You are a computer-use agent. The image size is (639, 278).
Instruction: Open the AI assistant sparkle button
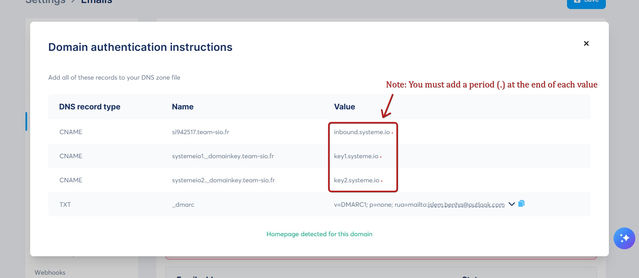(x=624, y=238)
